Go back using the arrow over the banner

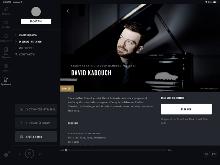(x=68, y=11)
